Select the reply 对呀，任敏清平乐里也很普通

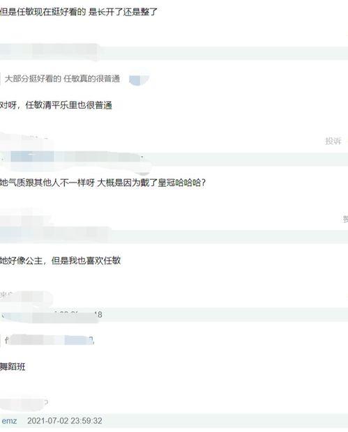pyautogui.click(x=56, y=105)
